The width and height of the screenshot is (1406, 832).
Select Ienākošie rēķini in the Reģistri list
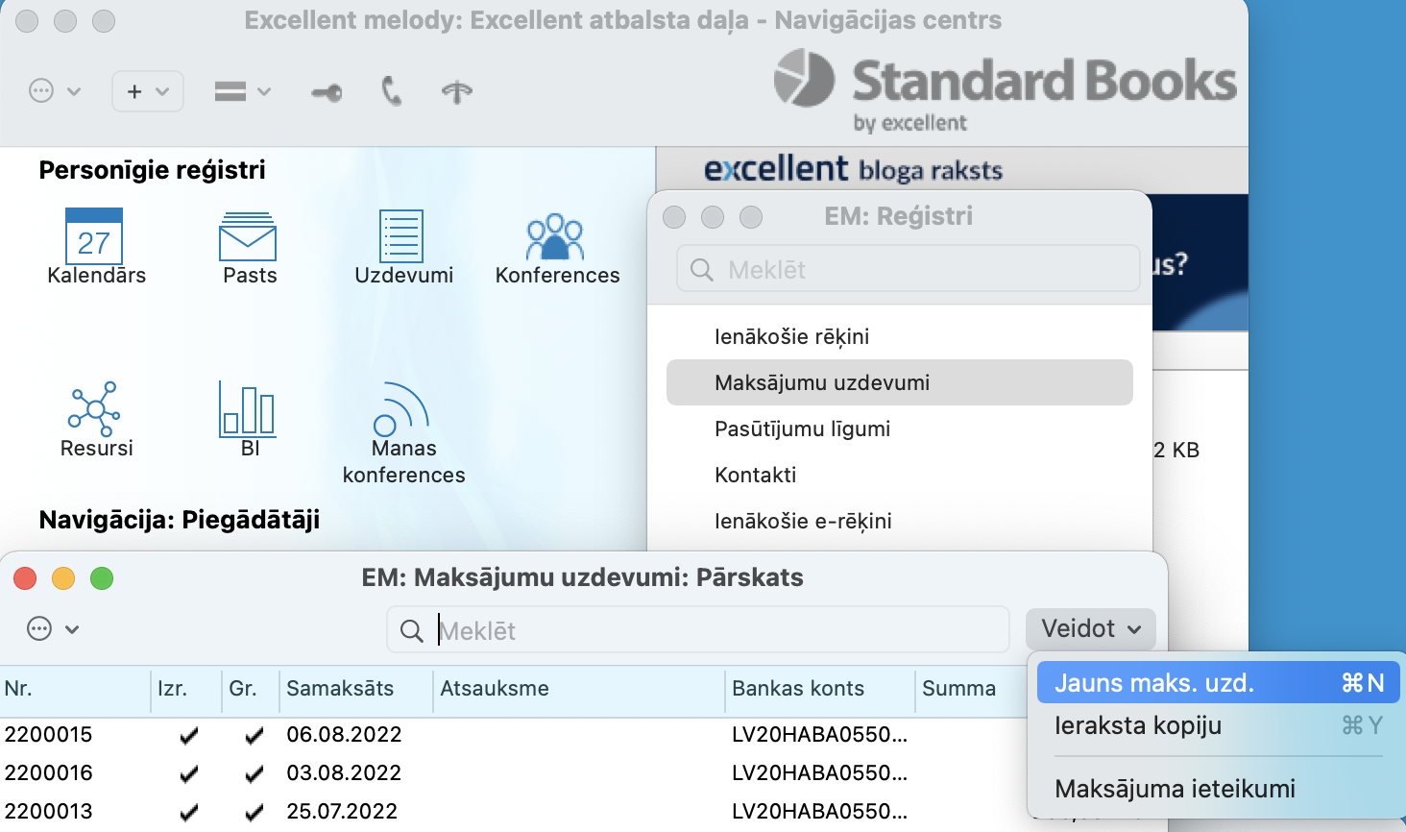tap(791, 336)
